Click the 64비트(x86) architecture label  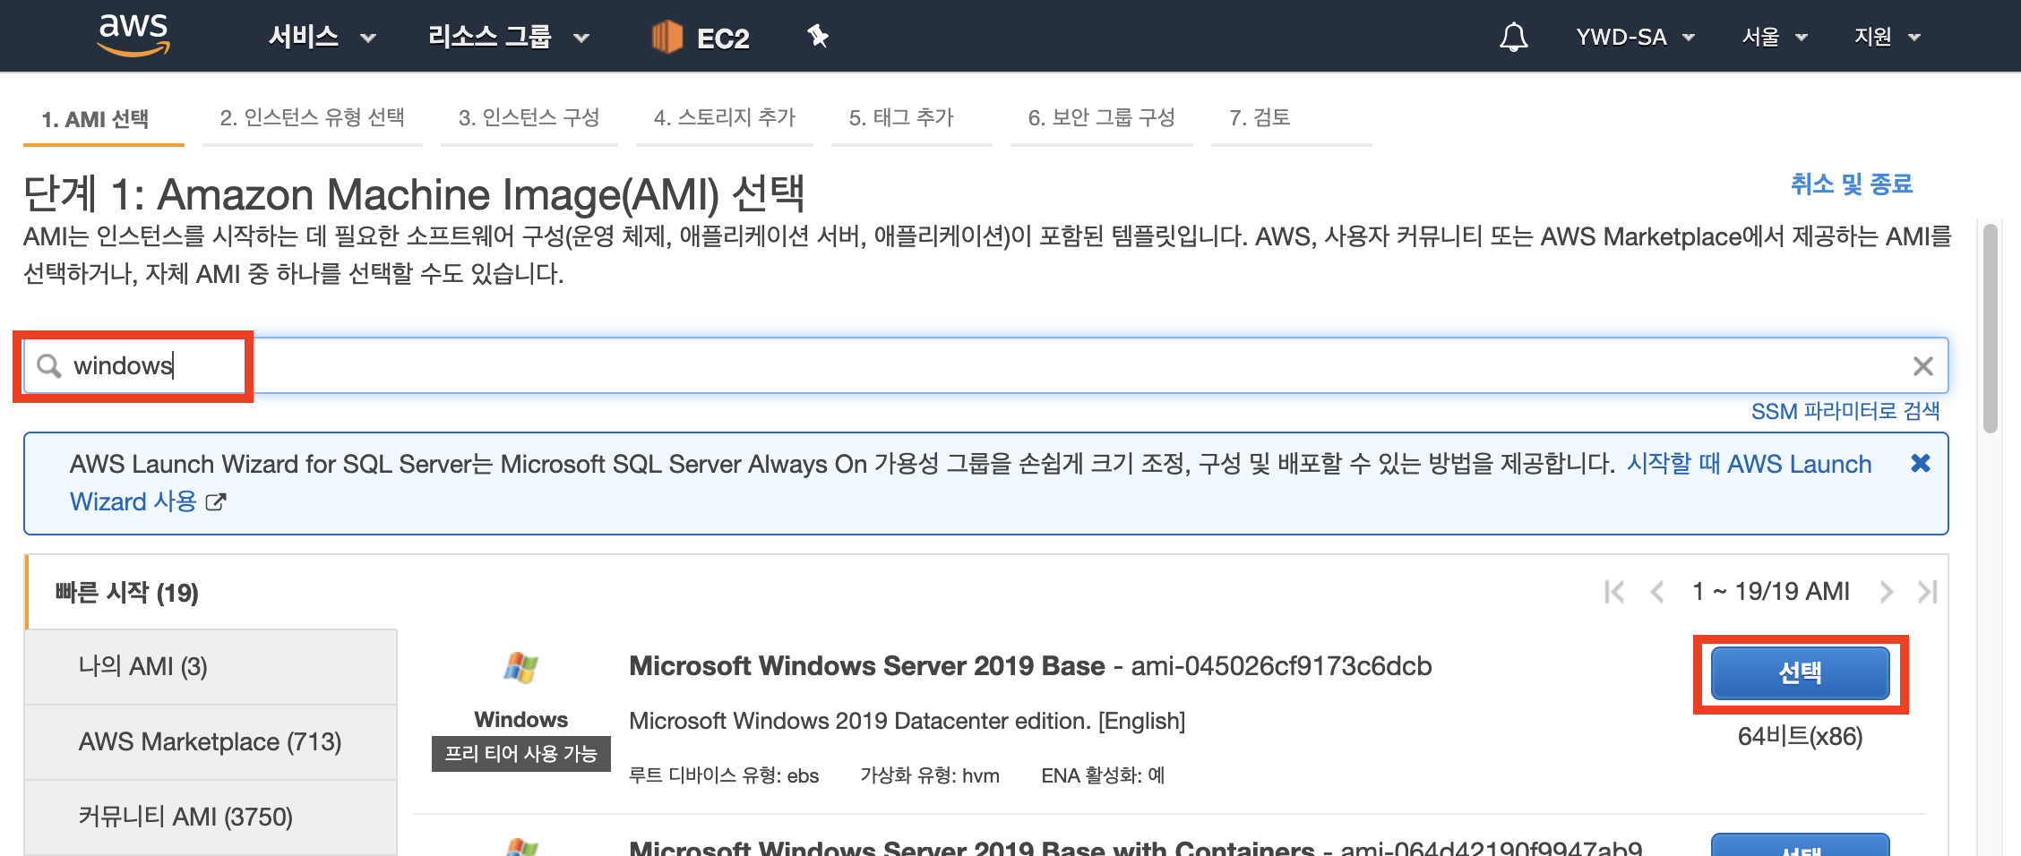click(1800, 736)
